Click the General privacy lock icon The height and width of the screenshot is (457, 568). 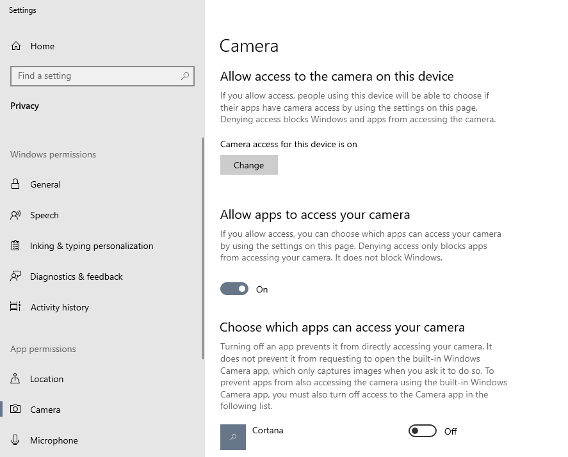(x=16, y=184)
